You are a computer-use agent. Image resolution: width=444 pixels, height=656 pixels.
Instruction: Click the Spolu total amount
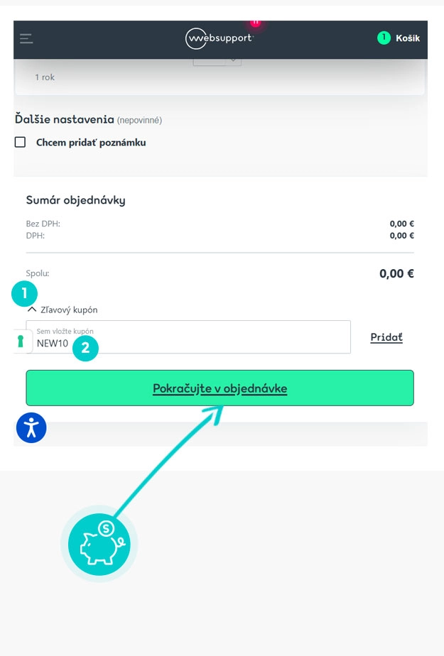pyautogui.click(x=395, y=273)
